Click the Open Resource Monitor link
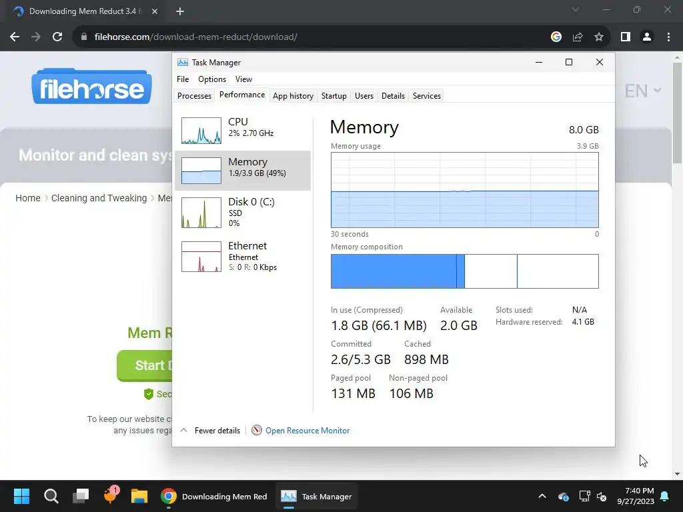This screenshot has width=683, height=512. [307, 431]
